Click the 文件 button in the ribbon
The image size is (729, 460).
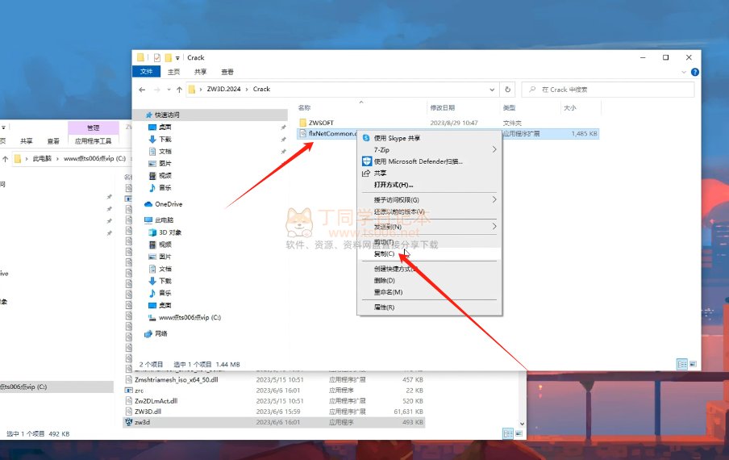(x=146, y=72)
